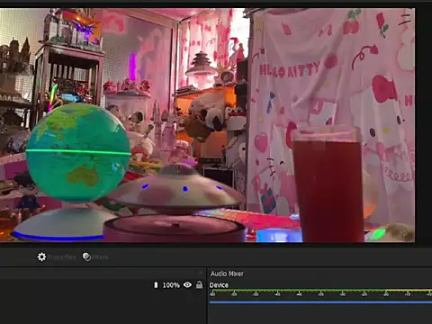
Task: Click the dB scale under Device meter
Action: pyautogui.click(x=320, y=294)
